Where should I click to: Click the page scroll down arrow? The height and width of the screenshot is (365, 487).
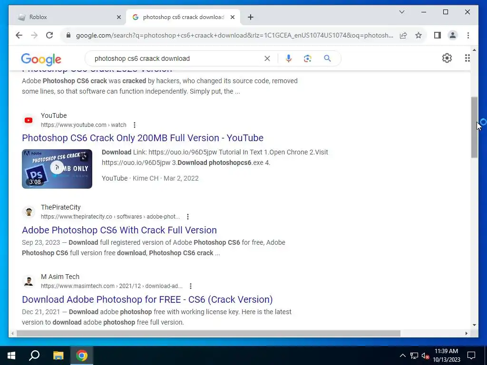pos(474,325)
